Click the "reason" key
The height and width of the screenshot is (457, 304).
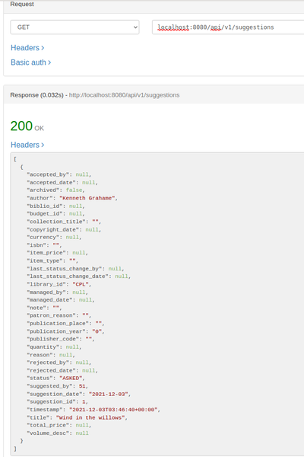tap(41, 355)
